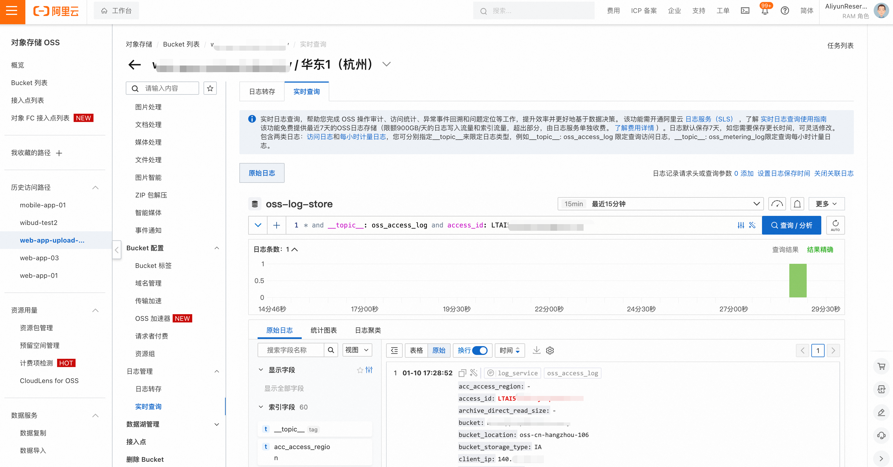Open Cloud Shell terminal icon

click(745, 11)
